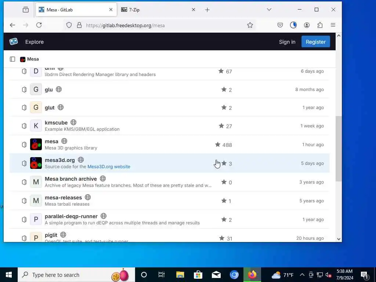The height and width of the screenshot is (282, 376).
Task: Click the tracking protection shield icon
Action: coord(69,25)
